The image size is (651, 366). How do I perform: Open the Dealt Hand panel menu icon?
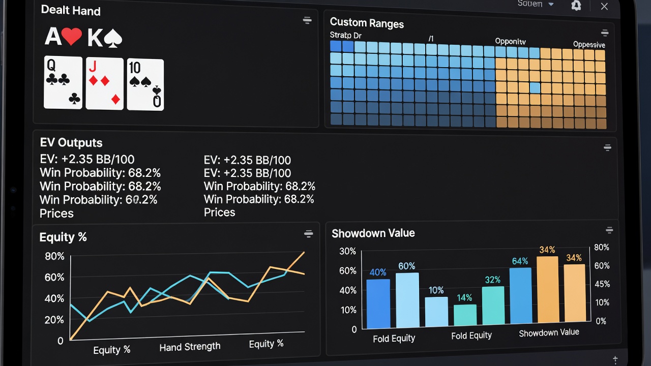(307, 20)
